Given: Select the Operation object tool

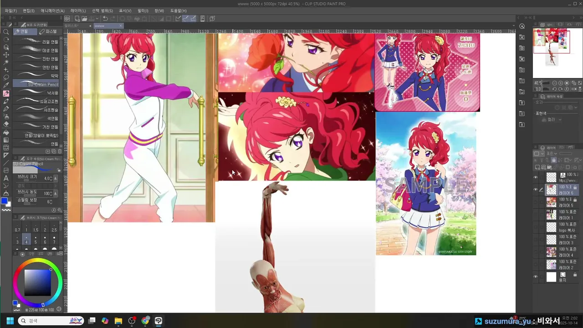Looking at the screenshot, I should point(6,47).
